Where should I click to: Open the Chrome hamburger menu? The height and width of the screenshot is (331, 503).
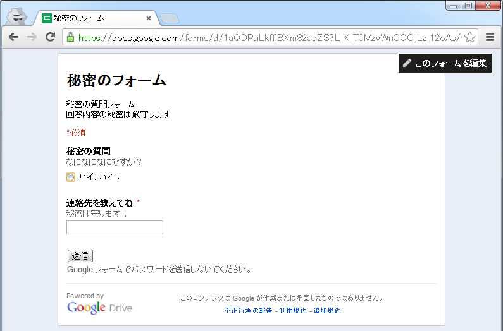[x=490, y=37]
